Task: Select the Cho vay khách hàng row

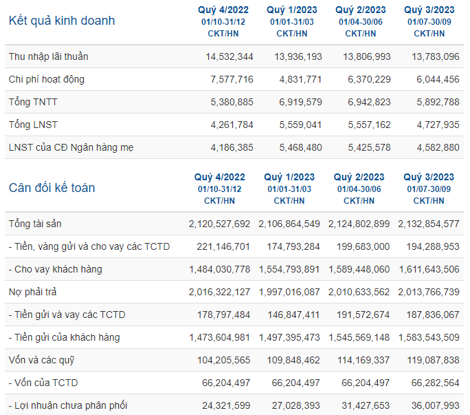Action: click(x=234, y=269)
